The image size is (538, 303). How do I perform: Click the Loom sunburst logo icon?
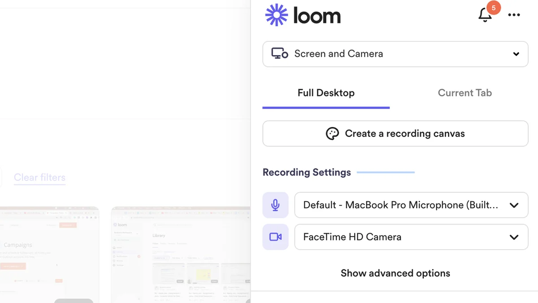coord(276,15)
